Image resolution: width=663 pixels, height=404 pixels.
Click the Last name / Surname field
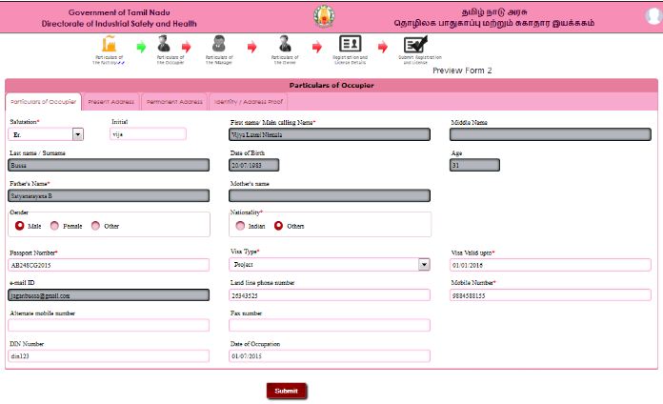[109, 165]
